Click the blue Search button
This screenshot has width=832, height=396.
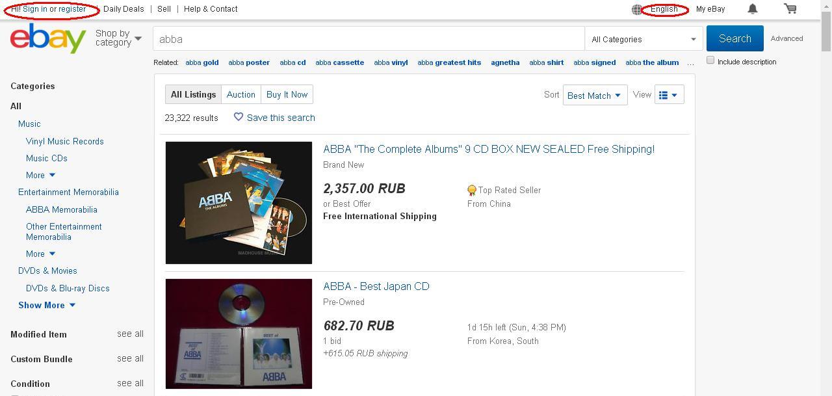(734, 38)
